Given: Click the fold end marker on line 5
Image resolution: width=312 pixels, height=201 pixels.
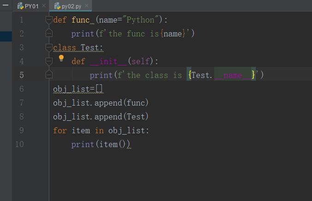Looking at the screenshot, I should click(x=49, y=75).
